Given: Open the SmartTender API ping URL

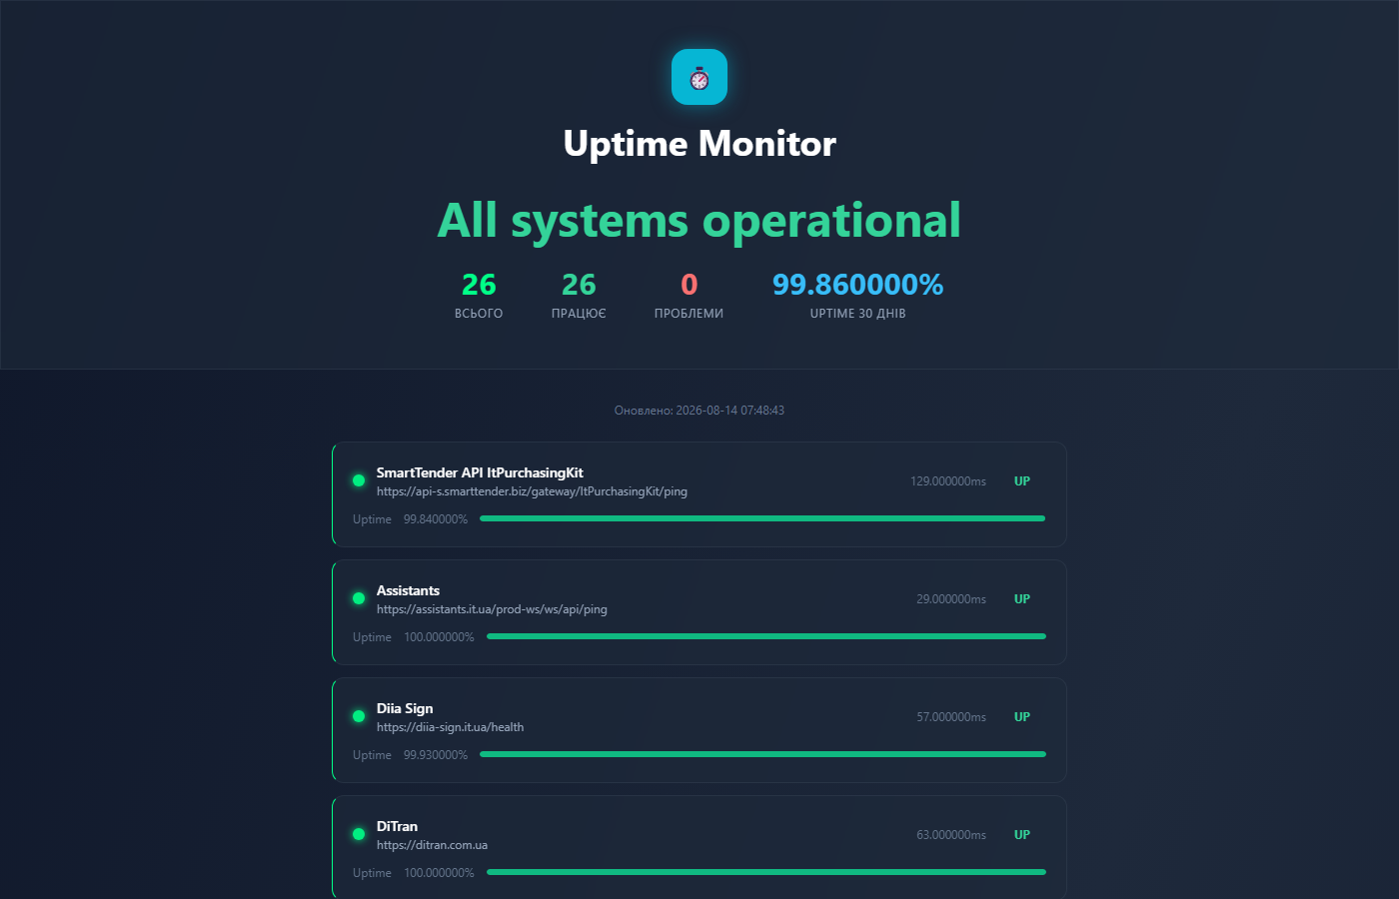Looking at the screenshot, I should (532, 491).
